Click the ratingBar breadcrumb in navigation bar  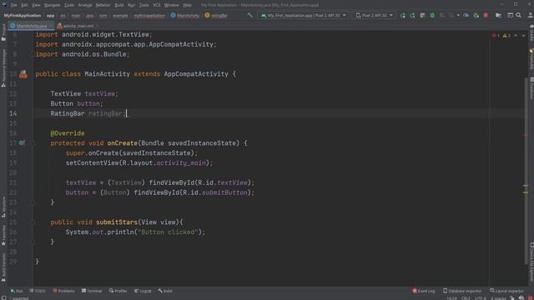216,16
